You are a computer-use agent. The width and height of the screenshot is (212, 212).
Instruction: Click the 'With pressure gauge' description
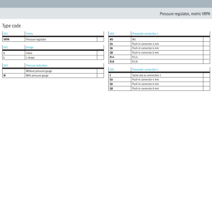point(37,76)
